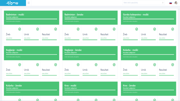Click Urnik checkmark icon in Gorsko kolesarstvo - moški
The width and height of the screenshot is (180, 101).
[155, 29]
